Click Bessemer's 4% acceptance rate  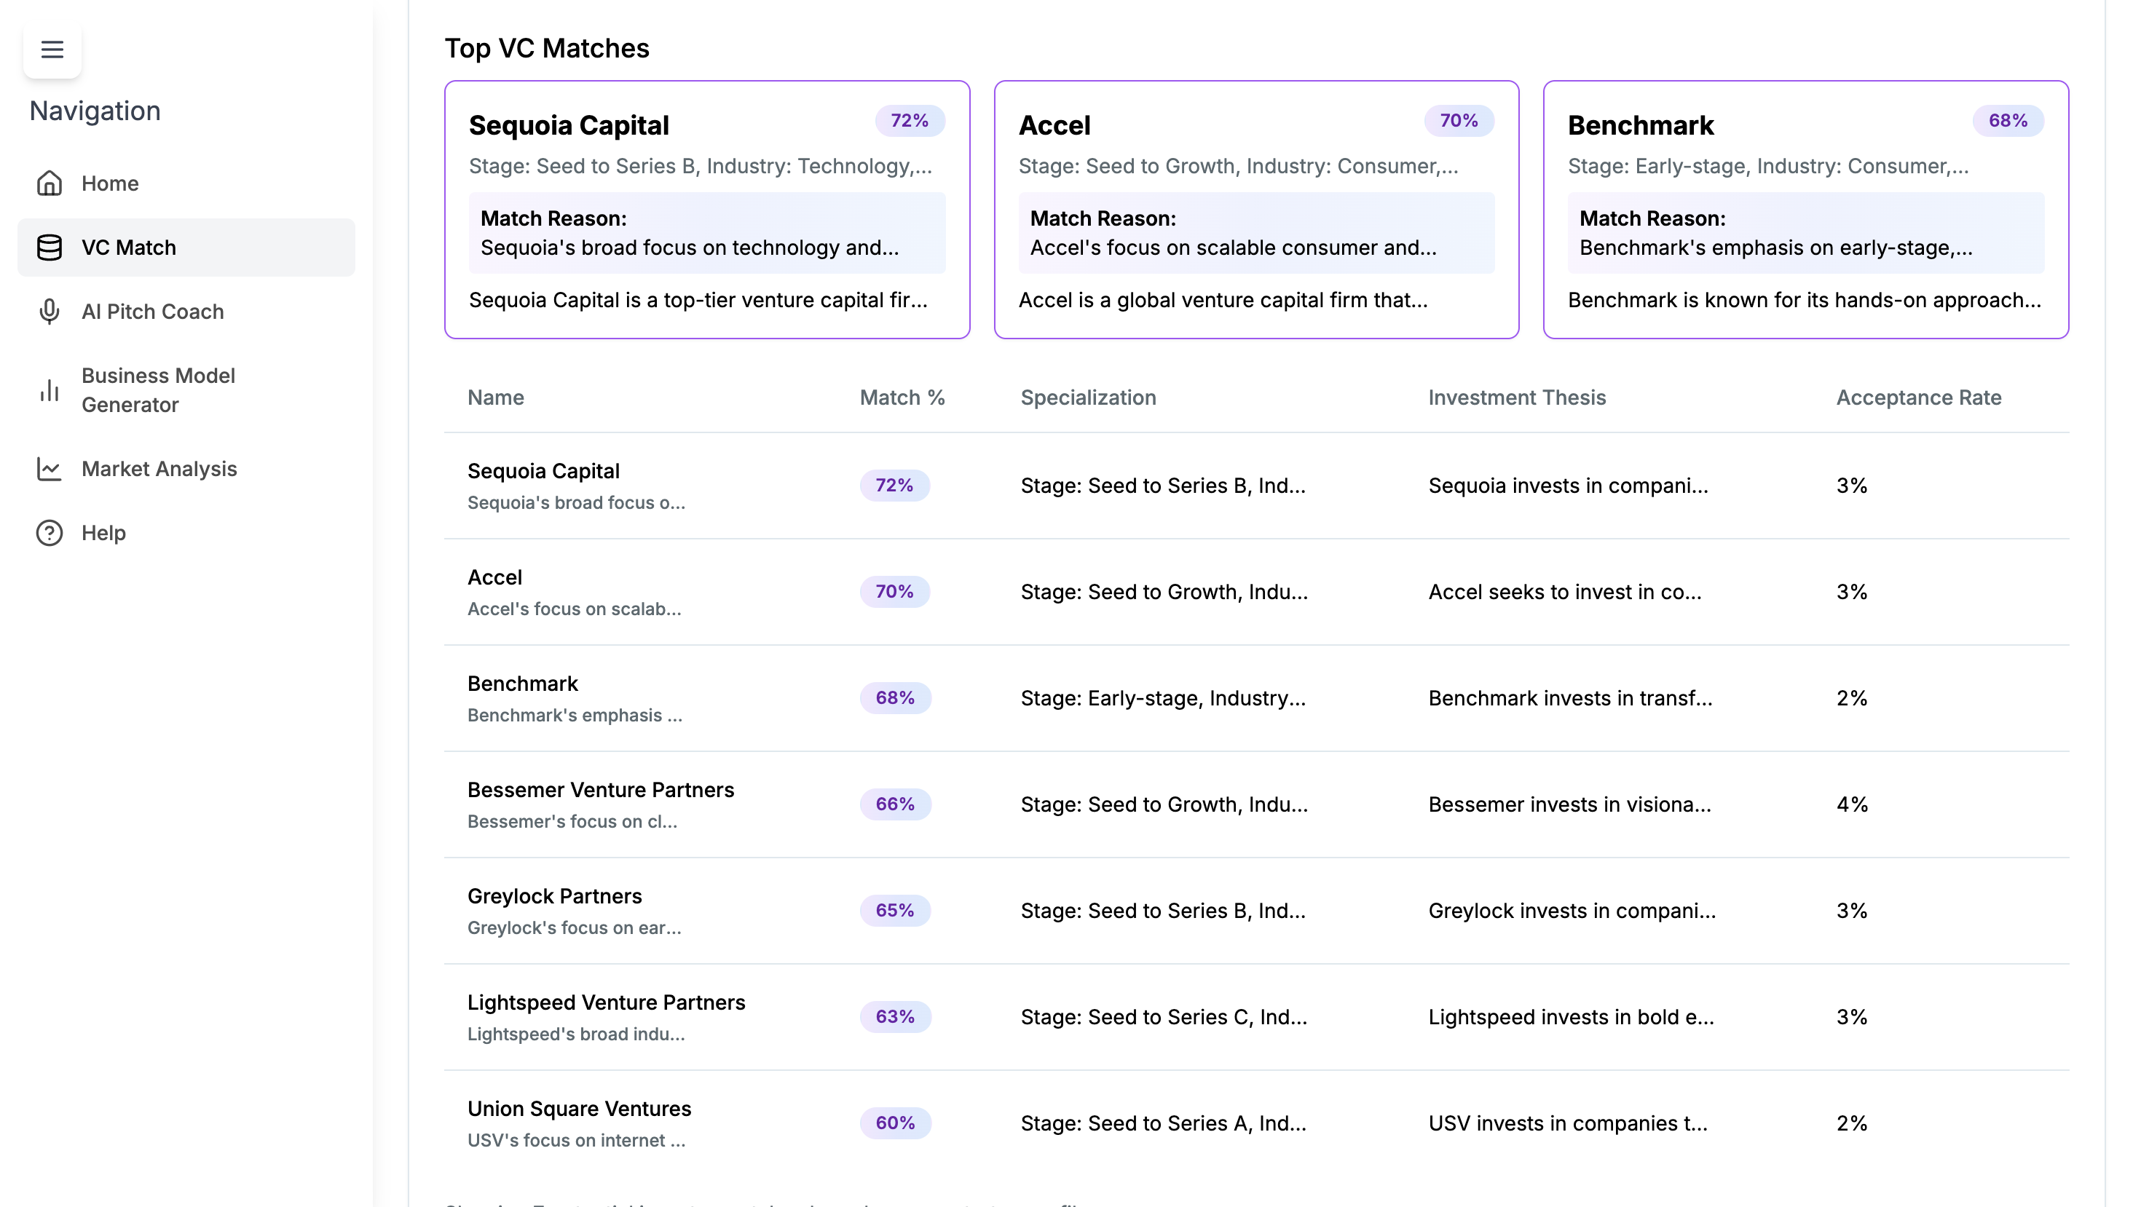click(x=1852, y=804)
